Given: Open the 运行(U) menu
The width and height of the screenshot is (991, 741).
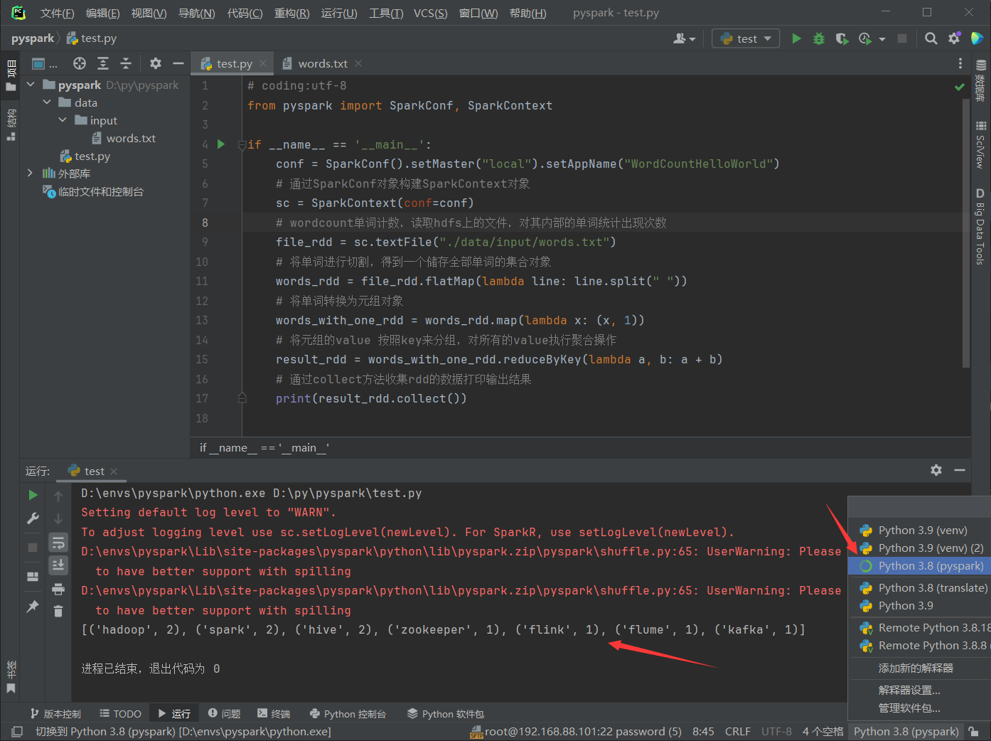Looking at the screenshot, I should tap(339, 13).
